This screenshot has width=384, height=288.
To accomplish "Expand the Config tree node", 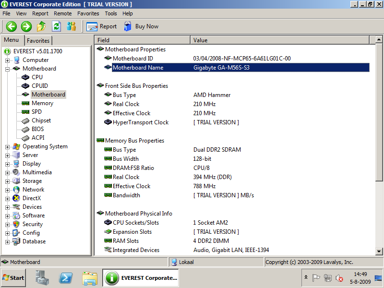I will [7, 233].
